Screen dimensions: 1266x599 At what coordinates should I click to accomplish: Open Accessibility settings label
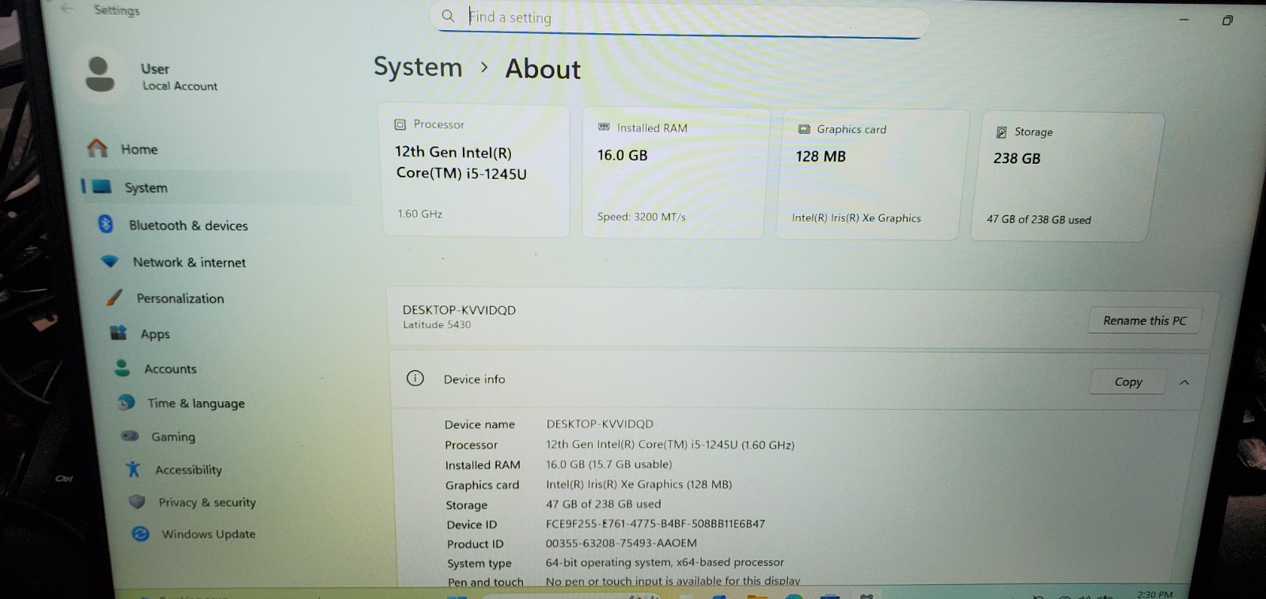click(x=188, y=470)
